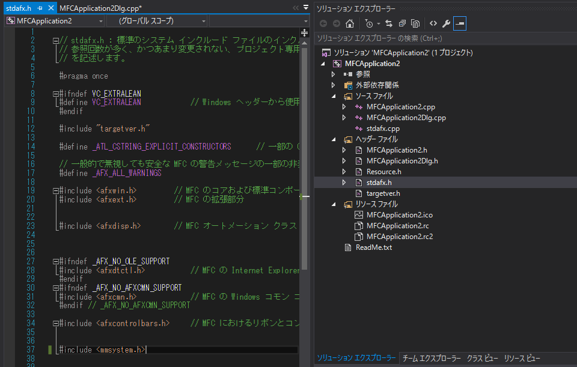Toggle the Preview Selected Items button
The width and height of the screenshot is (577, 367).
(460, 23)
